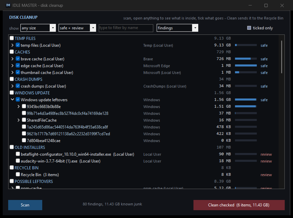Untick thumbnail cache checkbox

18,72
